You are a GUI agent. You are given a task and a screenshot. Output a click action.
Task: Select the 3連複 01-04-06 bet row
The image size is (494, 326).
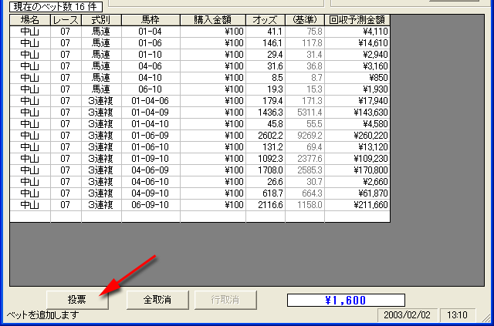(x=151, y=101)
